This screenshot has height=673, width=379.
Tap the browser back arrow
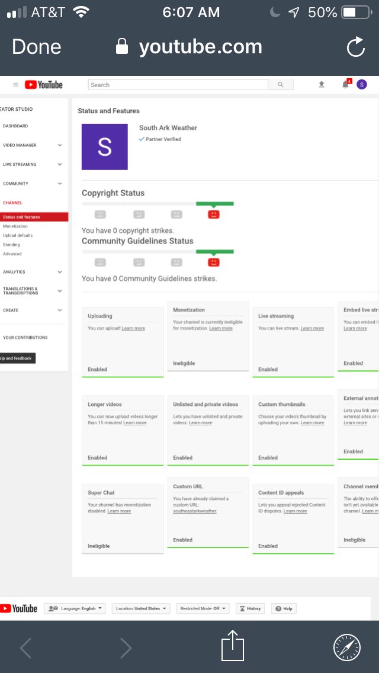25,648
